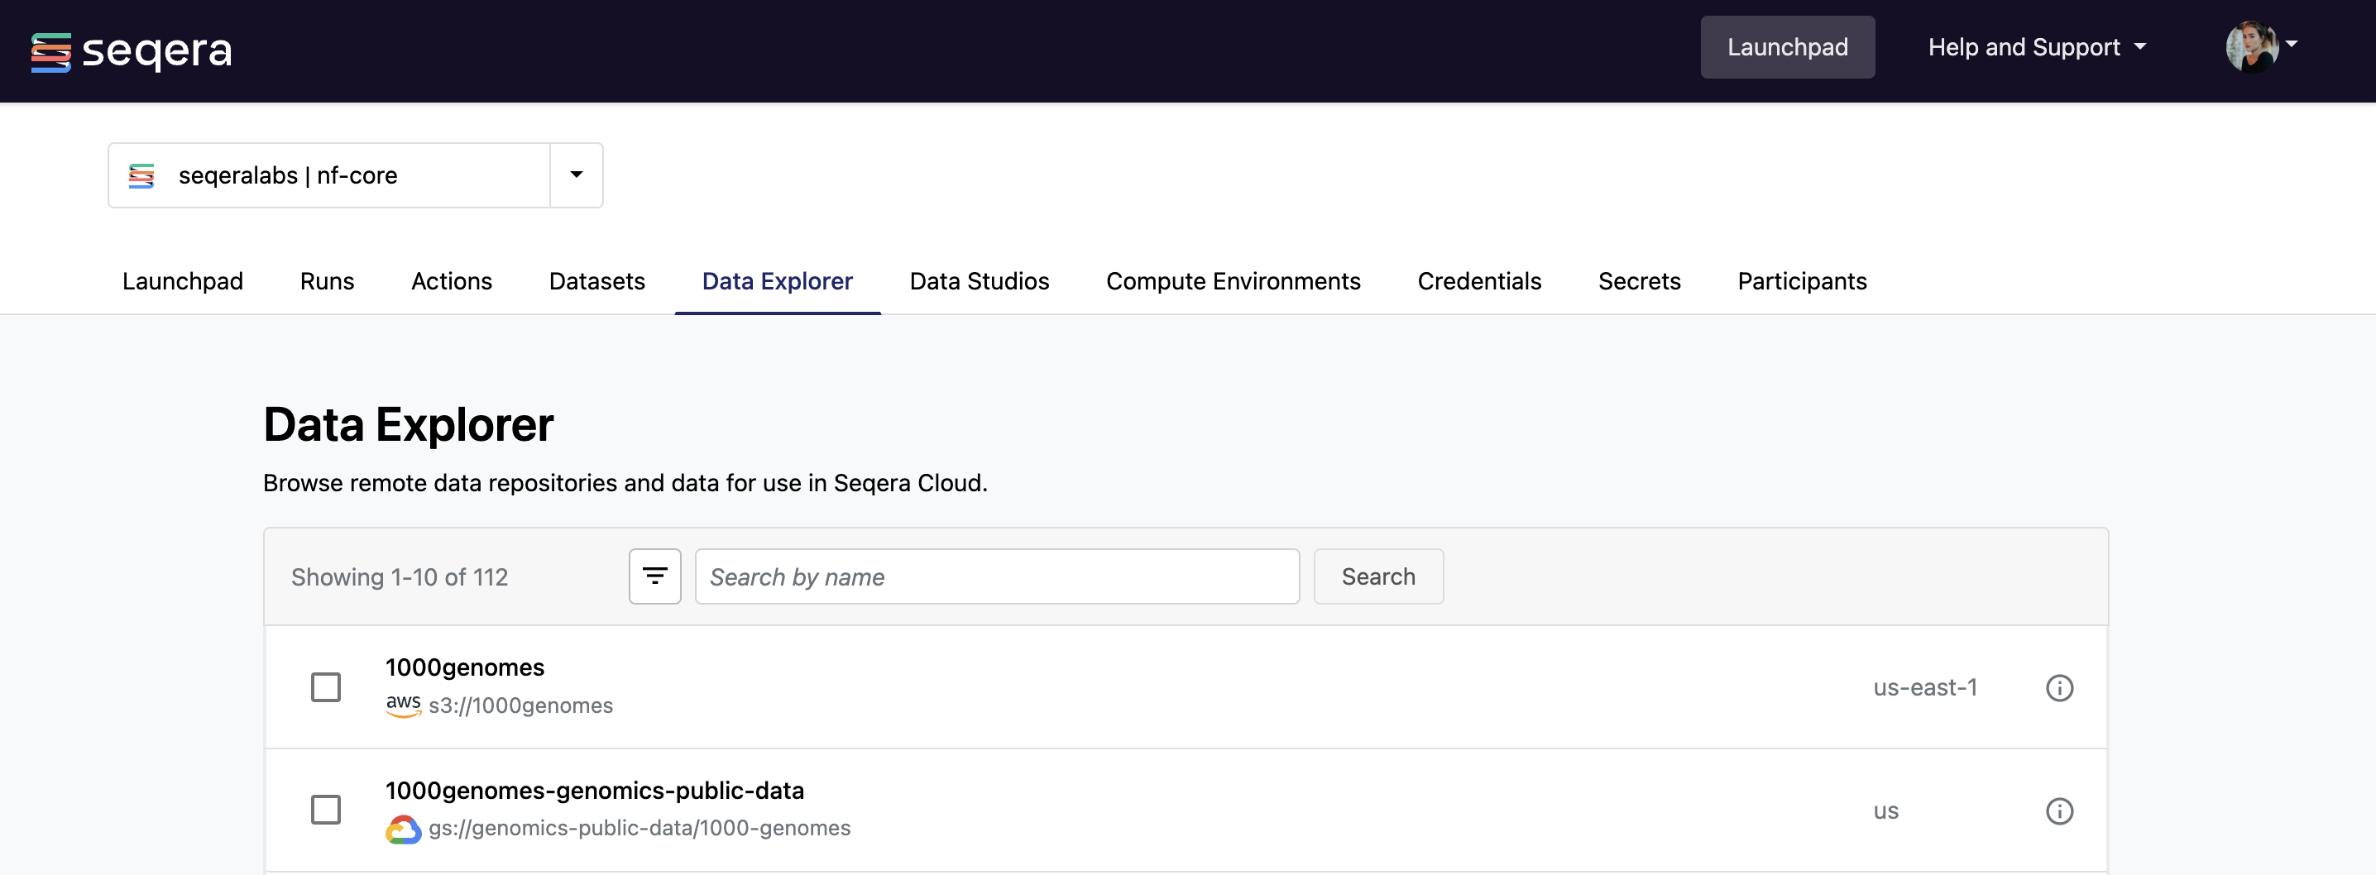Show info for 1000genomes-genomics-public-data
This screenshot has height=875, width=2376.
pos(2058,810)
